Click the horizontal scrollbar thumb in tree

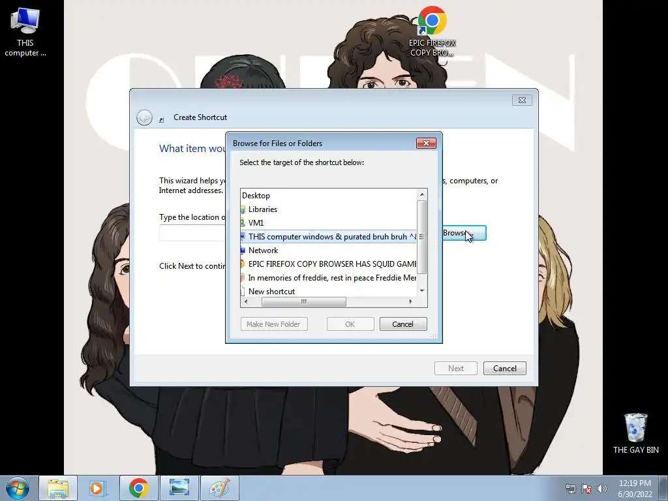click(304, 301)
